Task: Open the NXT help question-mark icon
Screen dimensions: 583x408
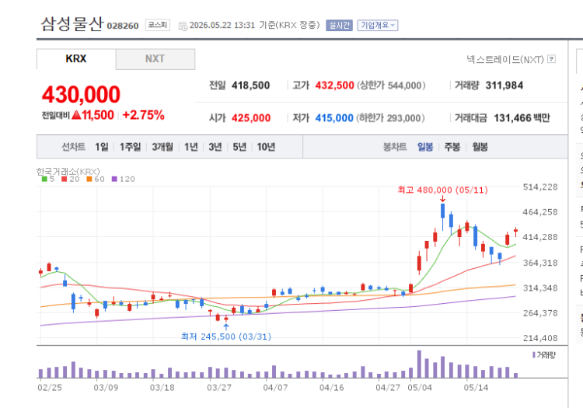Action: coord(551,59)
